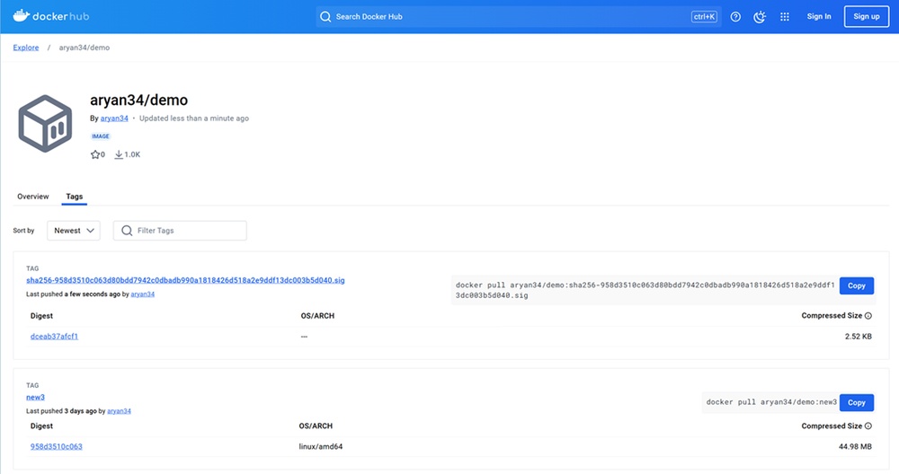Click the aryan34/demo page heading
Viewport: 899px width, 474px height.
138,101
